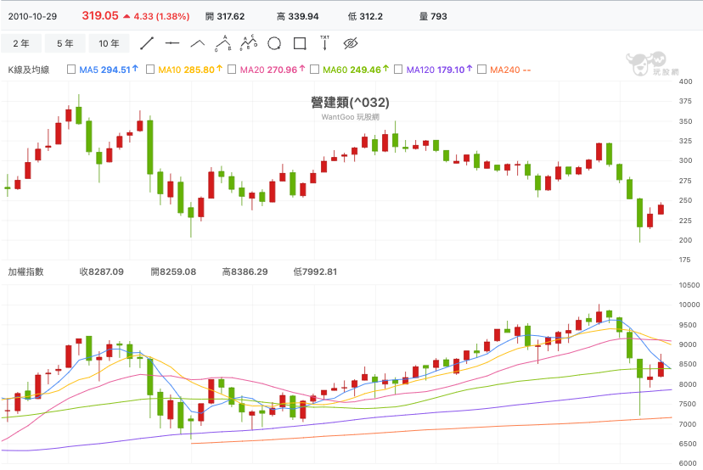Select the circle drawing tool
703x470 pixels.
(274, 43)
